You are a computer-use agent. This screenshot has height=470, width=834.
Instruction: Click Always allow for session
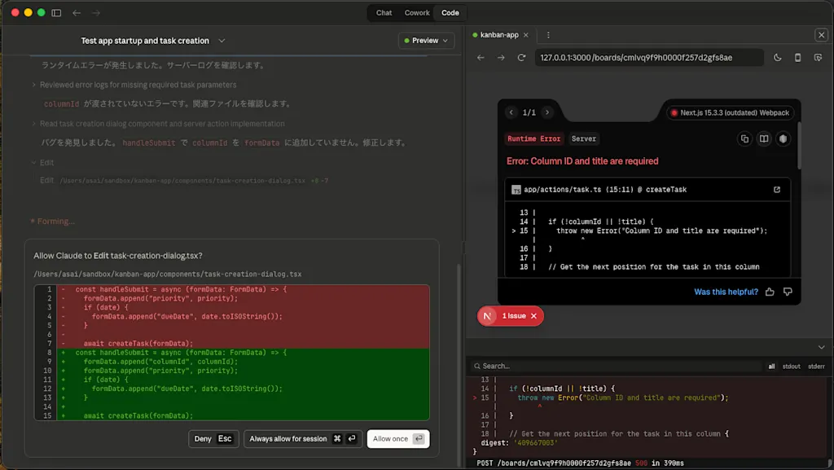coord(303,438)
